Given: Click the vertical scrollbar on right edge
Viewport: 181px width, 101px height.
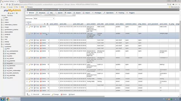Looking at the screenshot, I should pos(180,46).
